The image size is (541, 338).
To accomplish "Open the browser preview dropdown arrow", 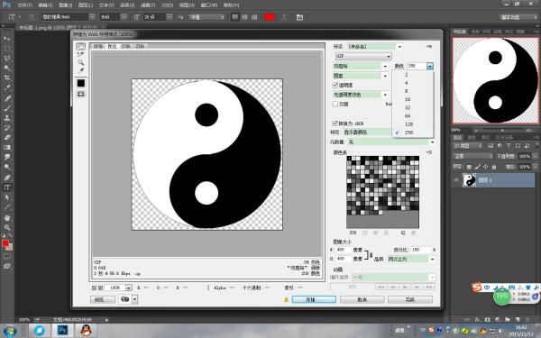I will 134,299.
